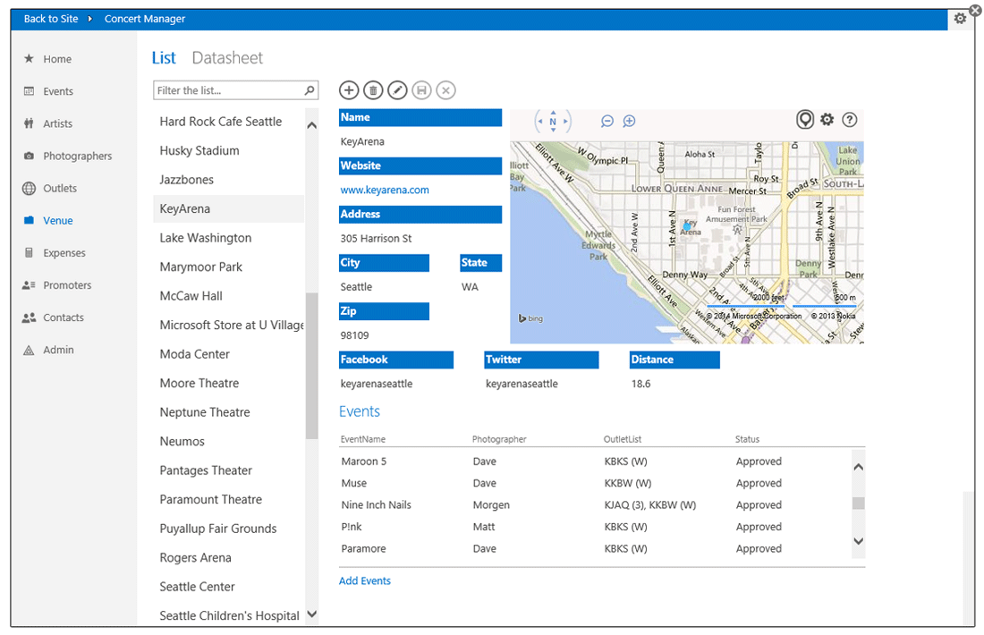Select Rogers Arena venue

pos(228,558)
